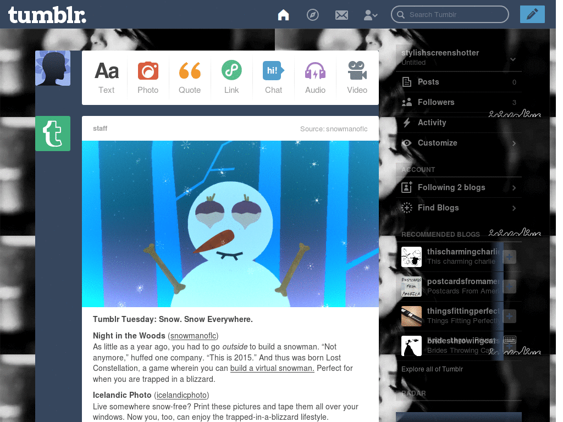Open the staff blog name link

pos(100,129)
